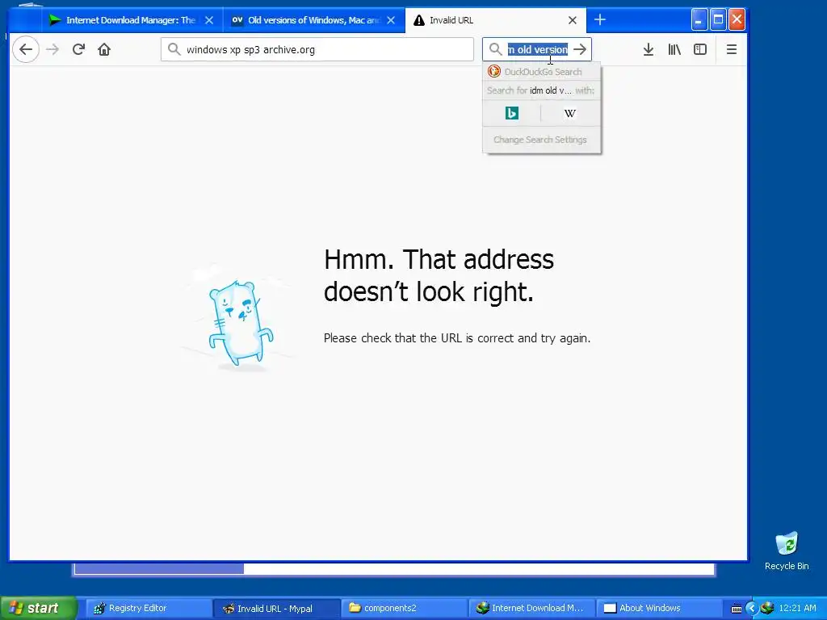Click the "Hmm. That address doesn't look right." heading
Screen dimensions: 827x620
pos(439,275)
